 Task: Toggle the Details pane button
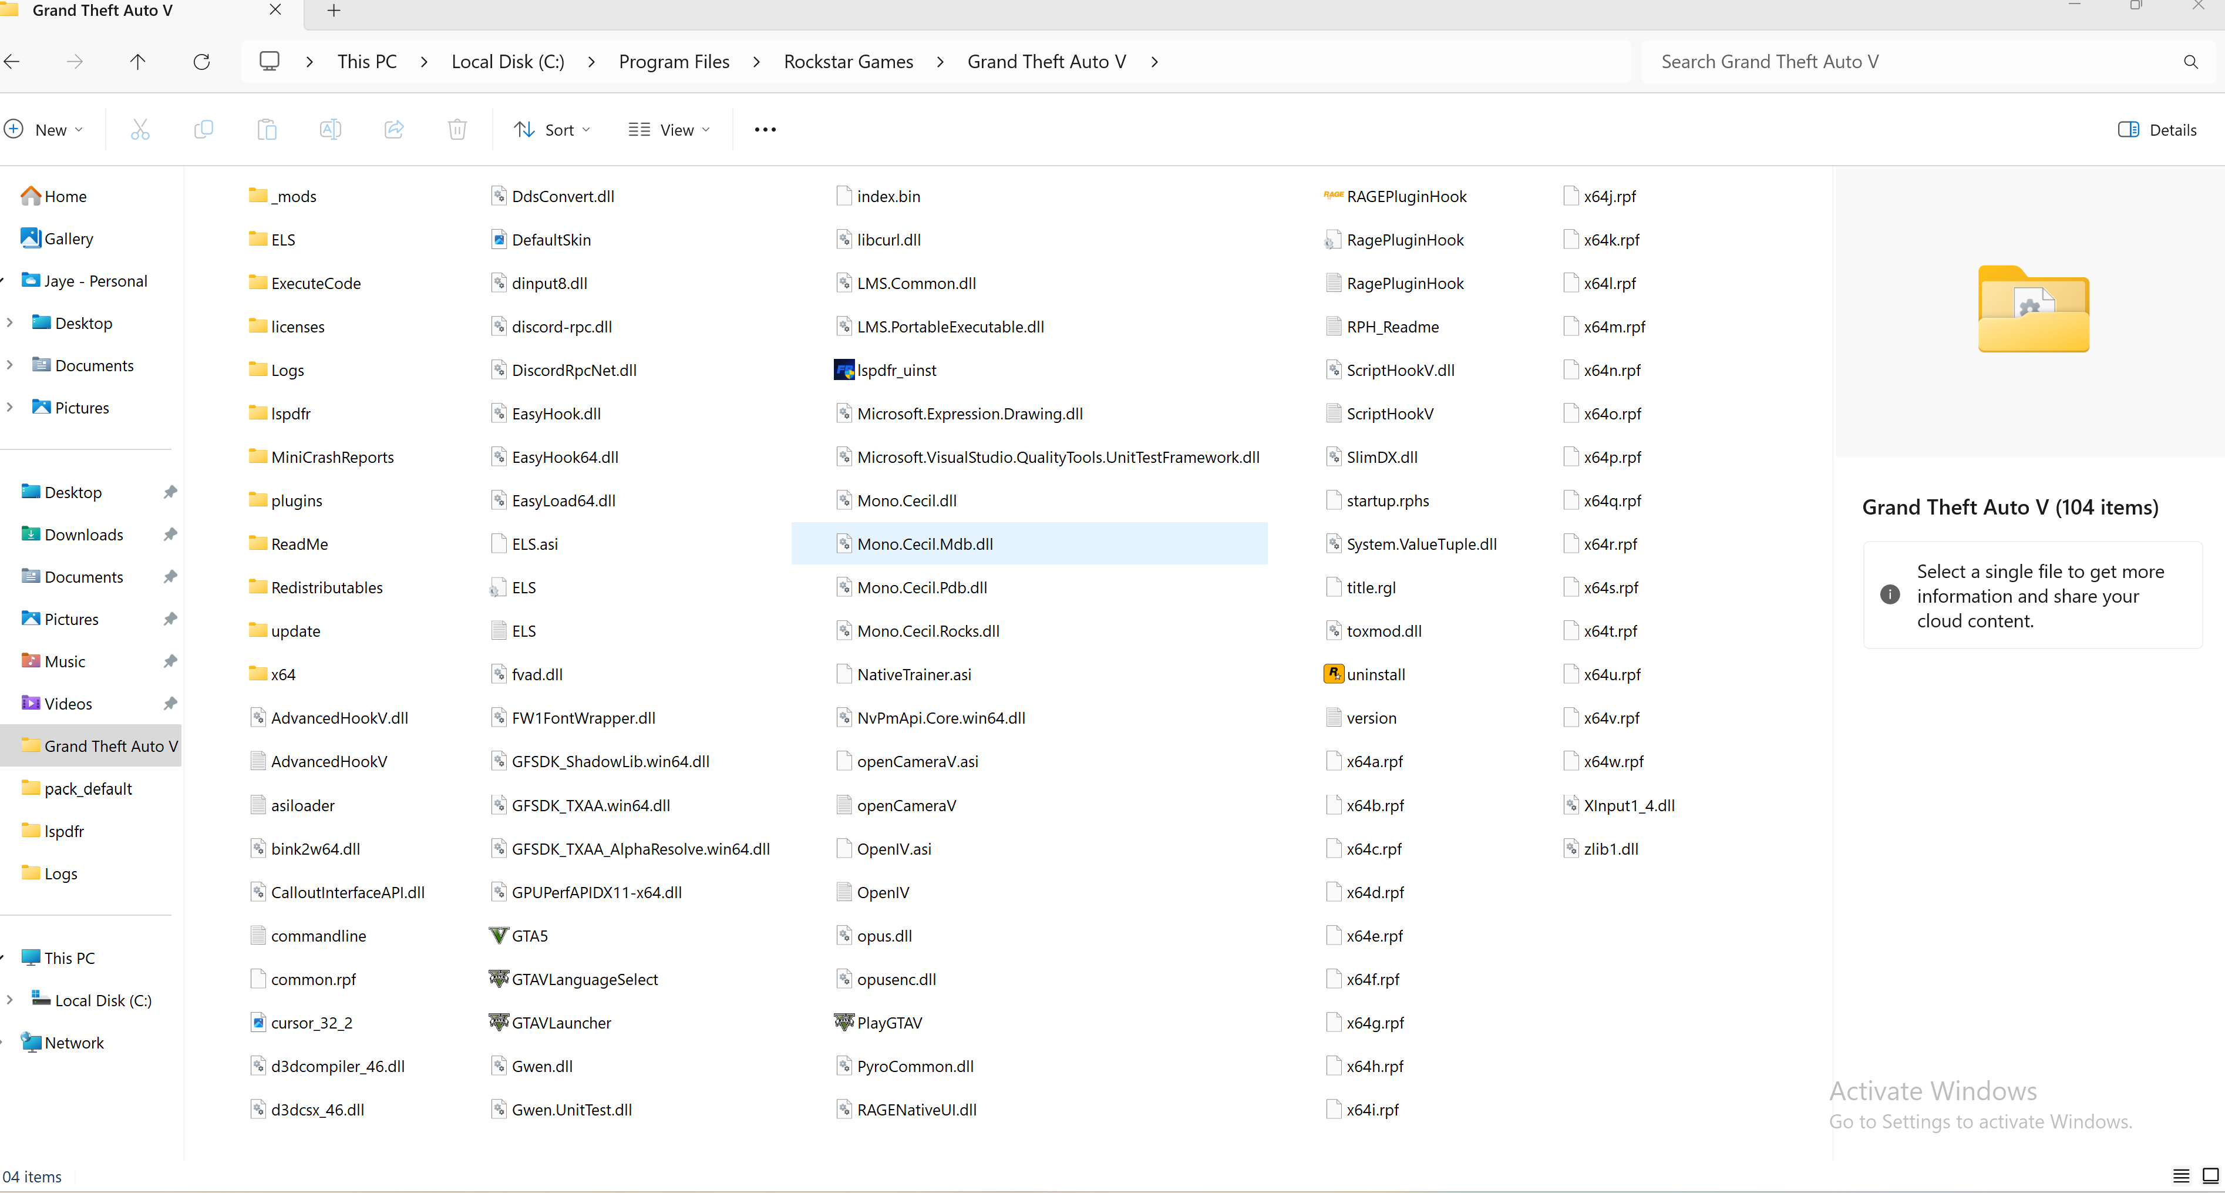pos(2157,130)
